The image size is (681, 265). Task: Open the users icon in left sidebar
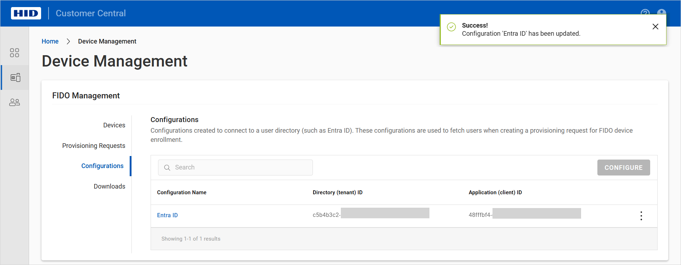coord(15,102)
